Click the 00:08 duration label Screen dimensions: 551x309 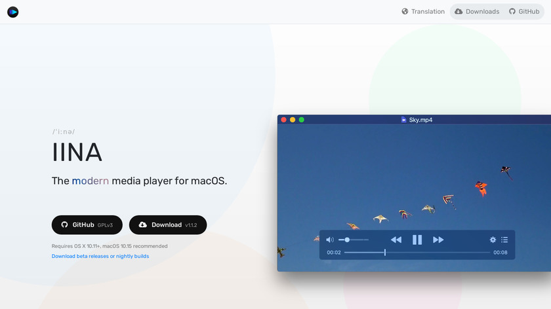500,253
